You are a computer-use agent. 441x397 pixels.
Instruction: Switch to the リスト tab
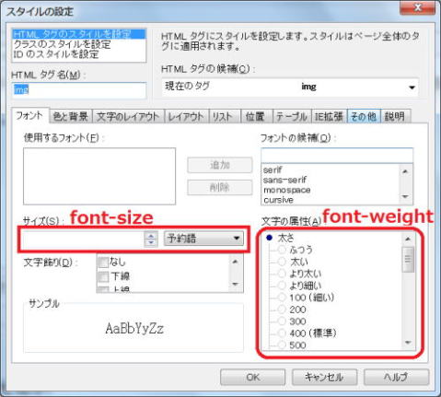pyautogui.click(x=224, y=117)
